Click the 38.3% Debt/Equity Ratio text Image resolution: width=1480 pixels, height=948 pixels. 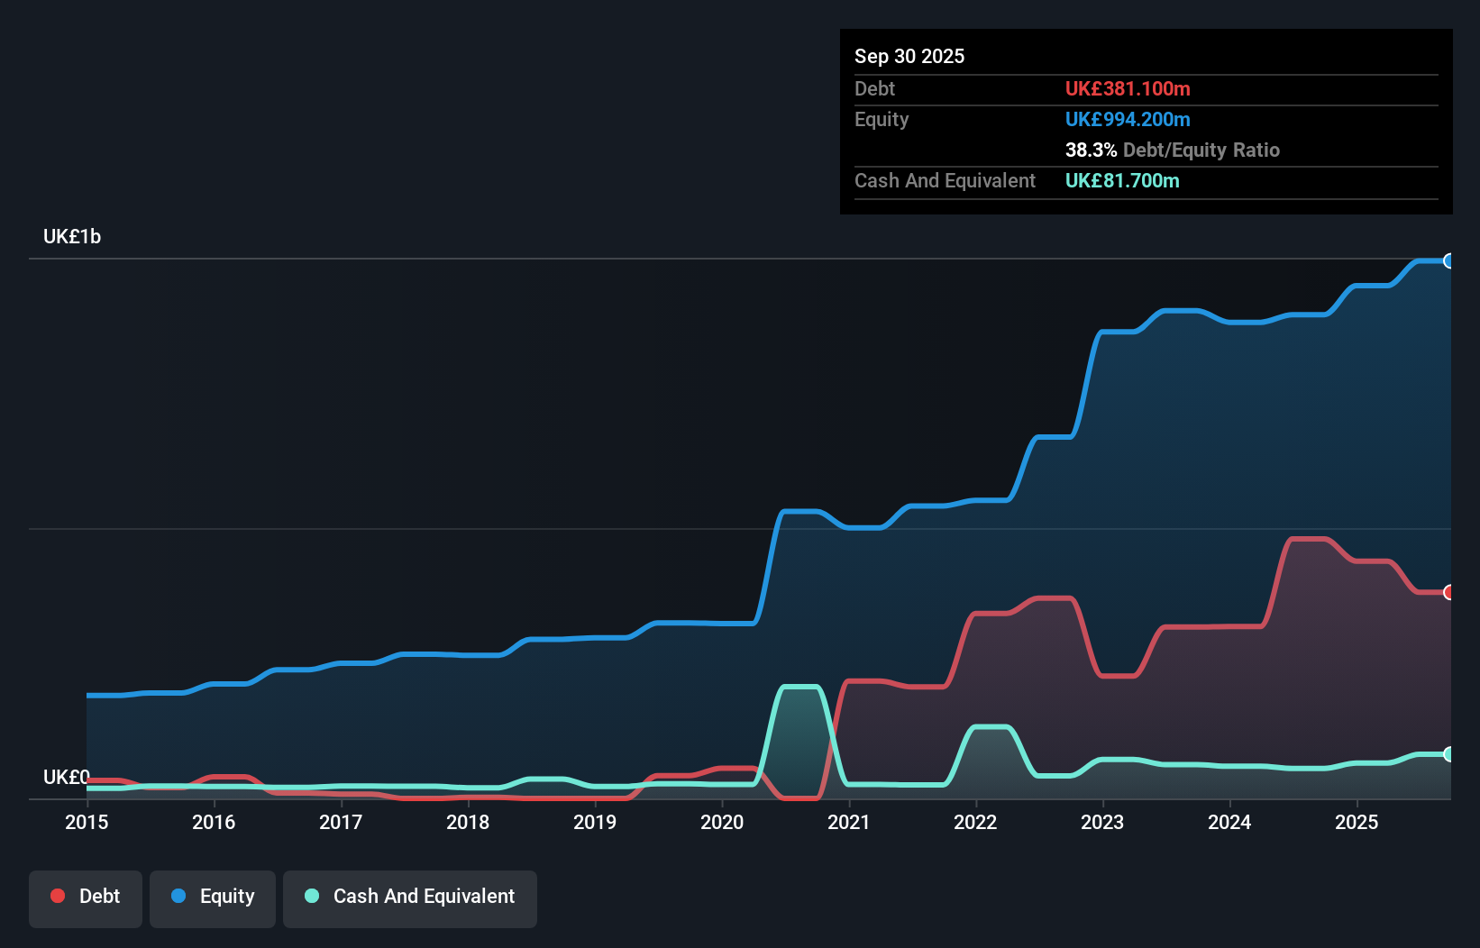click(x=1173, y=150)
